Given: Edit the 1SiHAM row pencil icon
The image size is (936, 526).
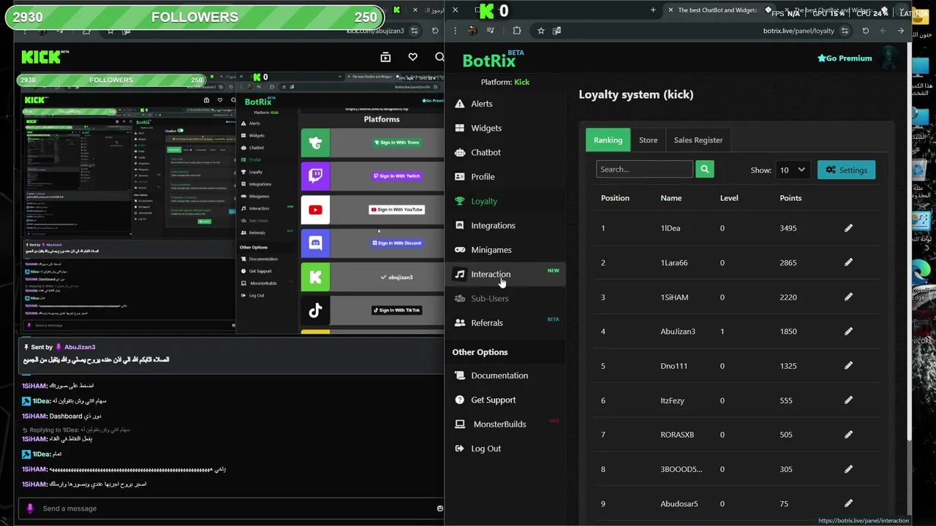Looking at the screenshot, I should pyautogui.click(x=848, y=297).
